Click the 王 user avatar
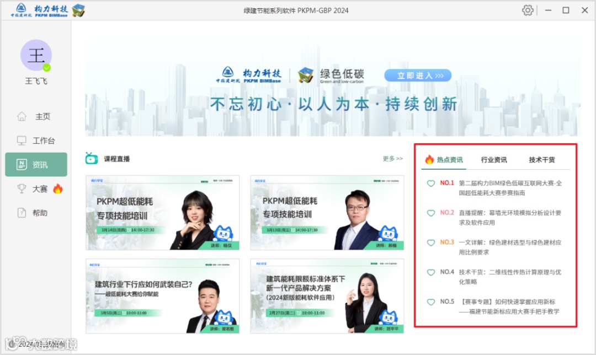Image resolution: width=596 pixels, height=355 pixels. click(36, 56)
